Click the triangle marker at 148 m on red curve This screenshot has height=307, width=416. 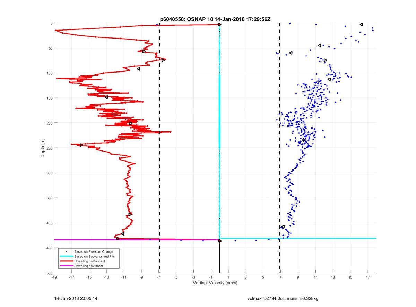pos(106,97)
